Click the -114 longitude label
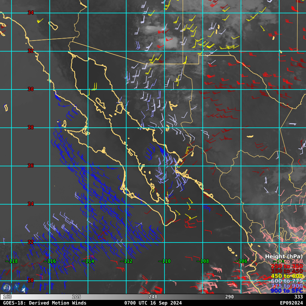The image size is (306, 306). coord(88,261)
